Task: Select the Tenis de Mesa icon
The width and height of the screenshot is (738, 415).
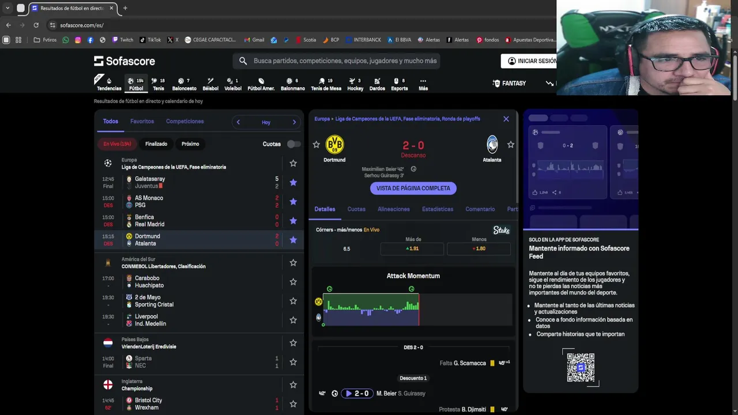Action: coord(326,84)
